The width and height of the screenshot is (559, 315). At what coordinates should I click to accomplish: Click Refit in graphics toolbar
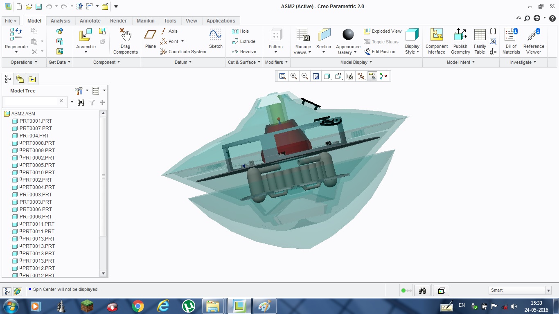pos(283,76)
